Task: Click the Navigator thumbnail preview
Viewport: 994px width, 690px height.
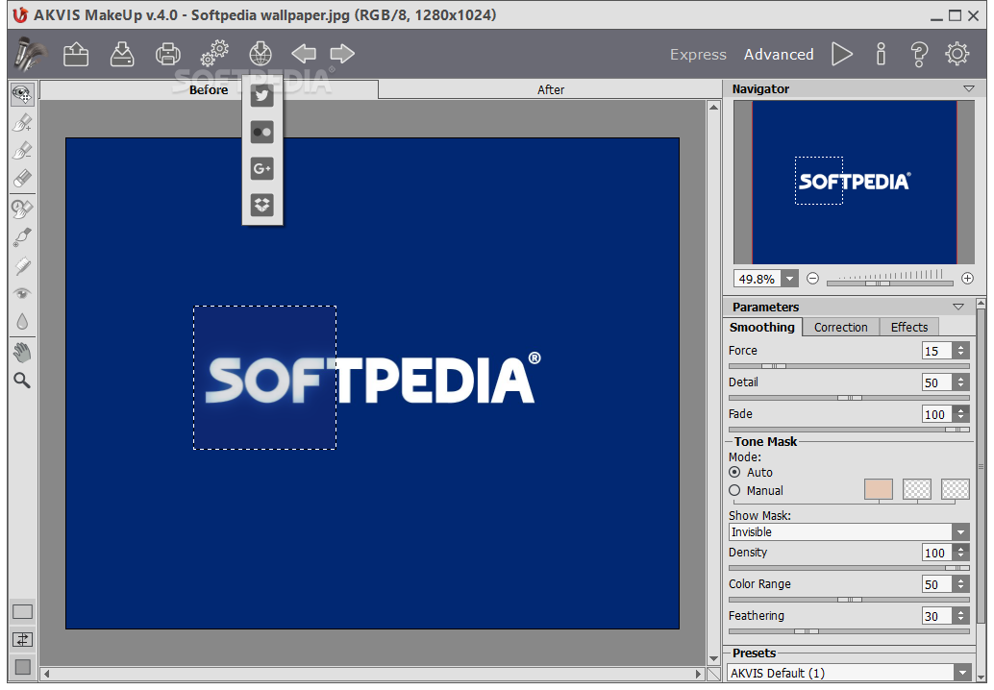Action: 854,182
